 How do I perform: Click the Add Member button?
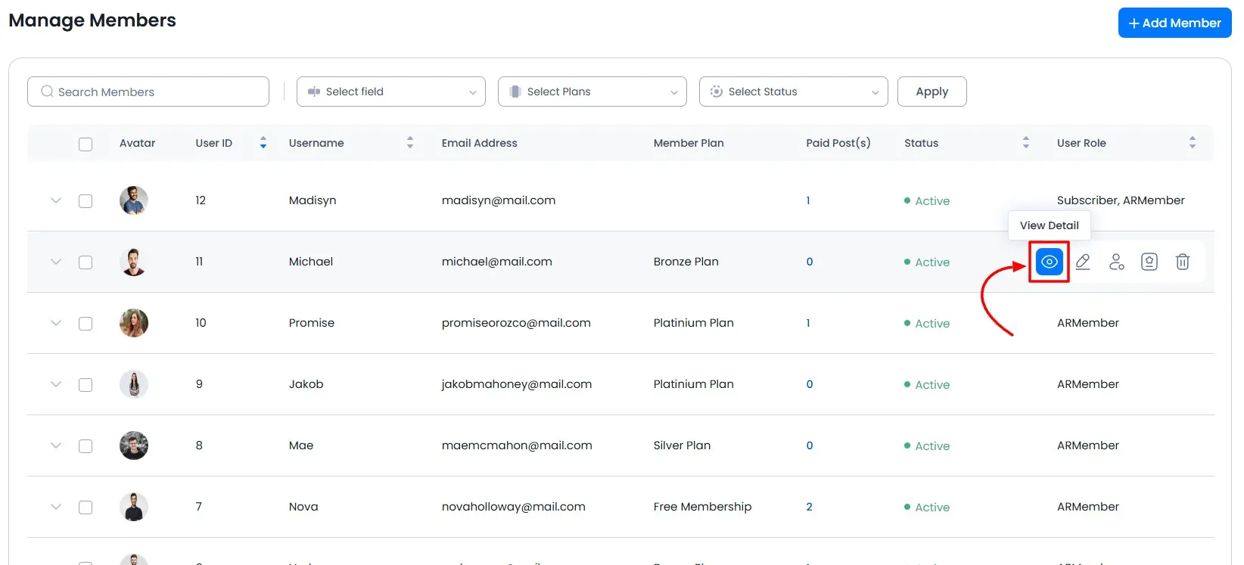coord(1174,23)
